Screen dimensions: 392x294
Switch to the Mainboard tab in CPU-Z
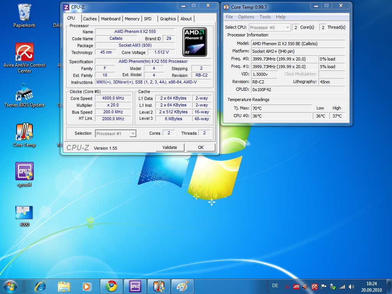point(111,19)
